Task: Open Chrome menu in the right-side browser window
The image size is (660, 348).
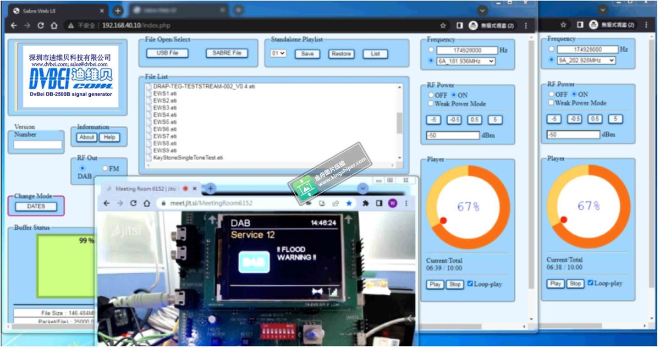Action: click(x=646, y=25)
